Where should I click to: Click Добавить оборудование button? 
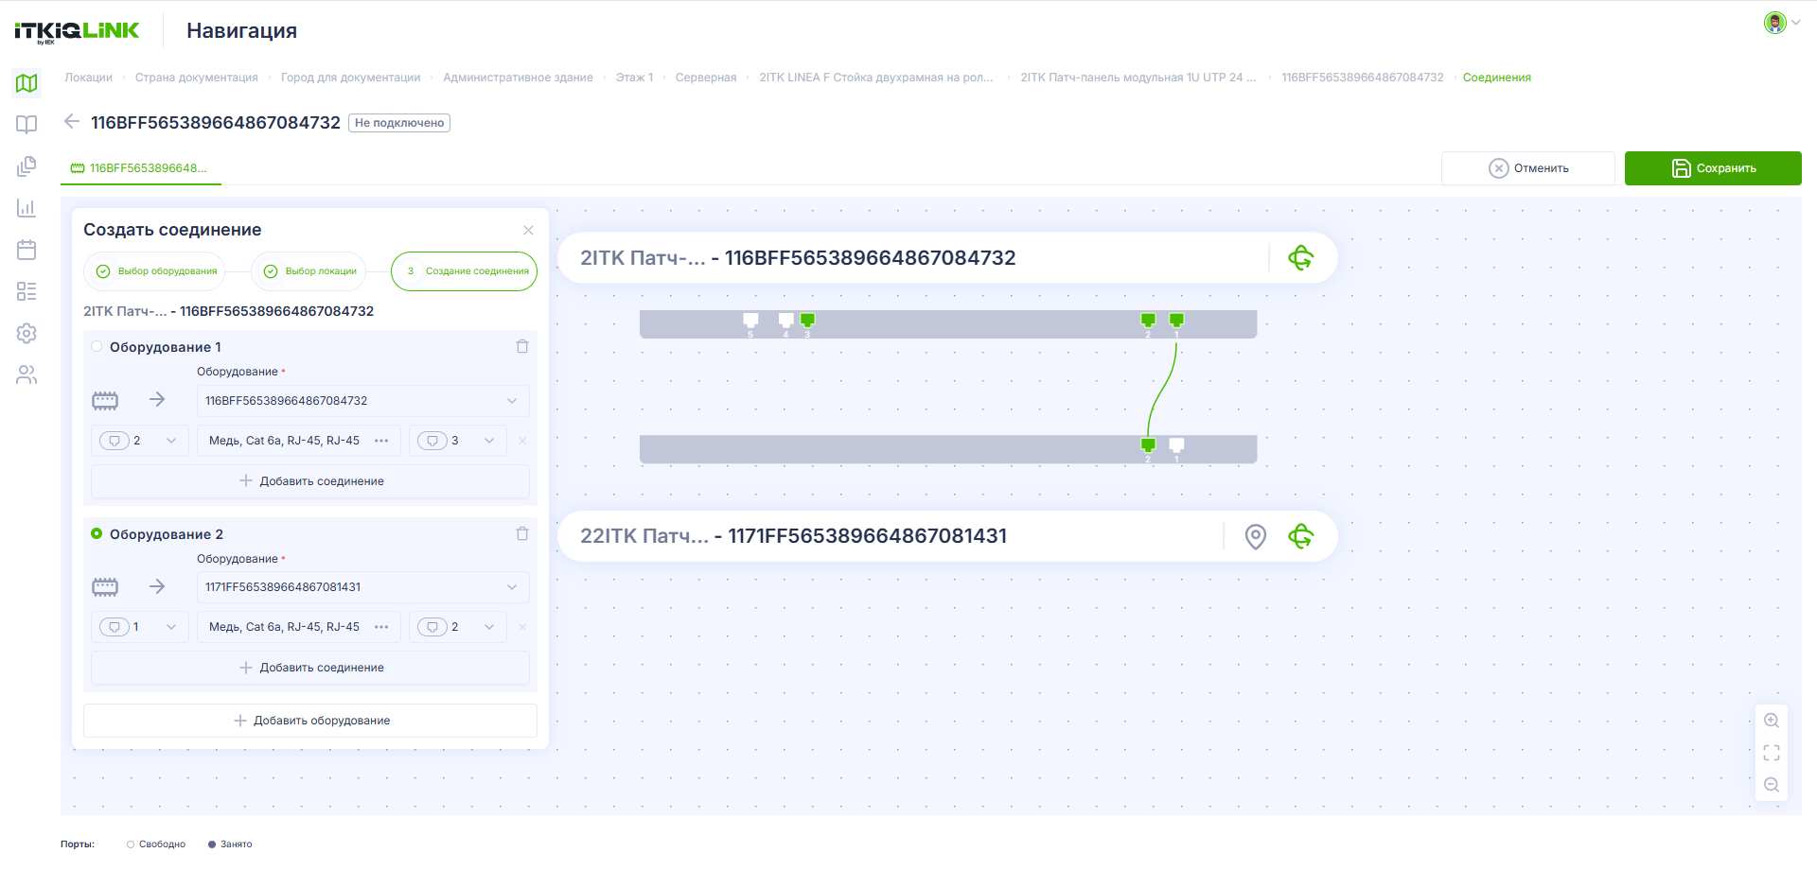(x=310, y=721)
